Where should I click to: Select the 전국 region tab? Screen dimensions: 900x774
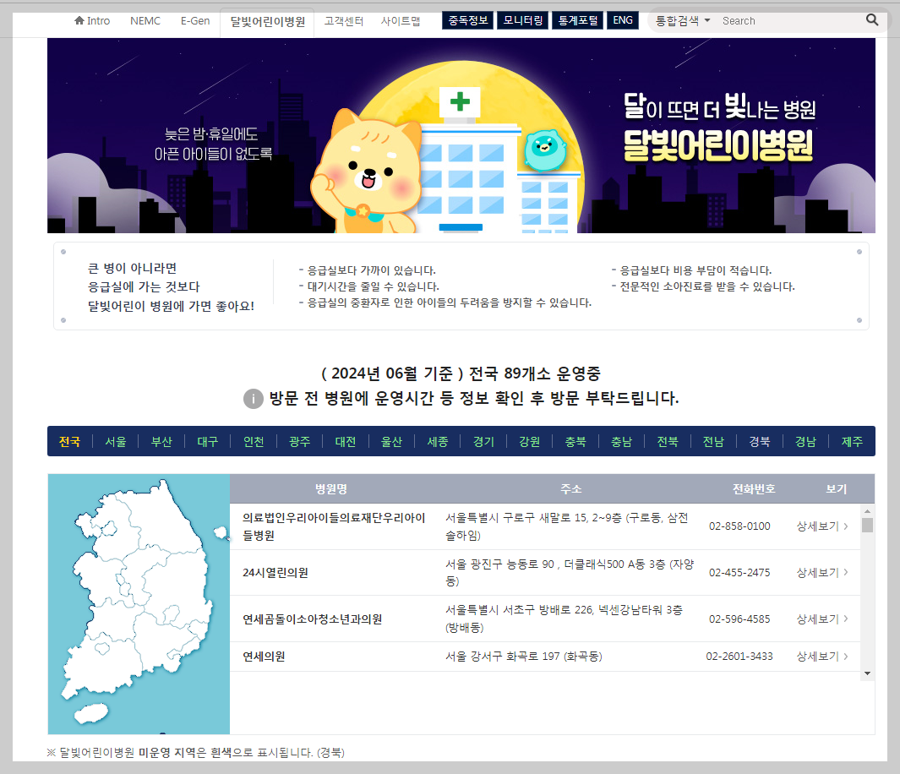click(x=69, y=441)
